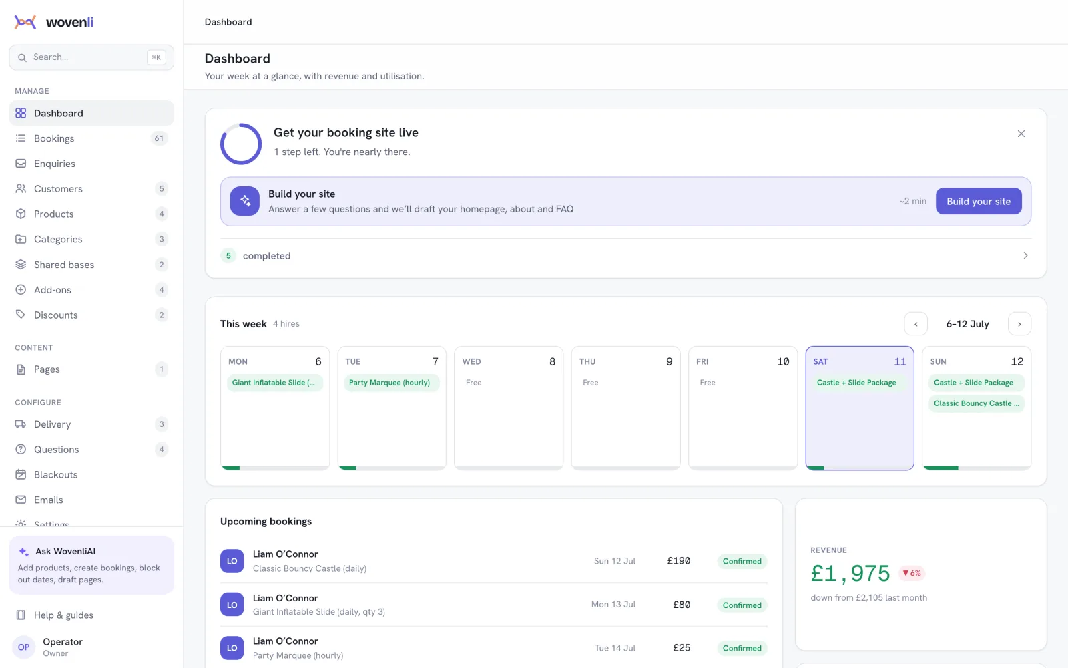Open the Enquiries menu item

[91, 164]
